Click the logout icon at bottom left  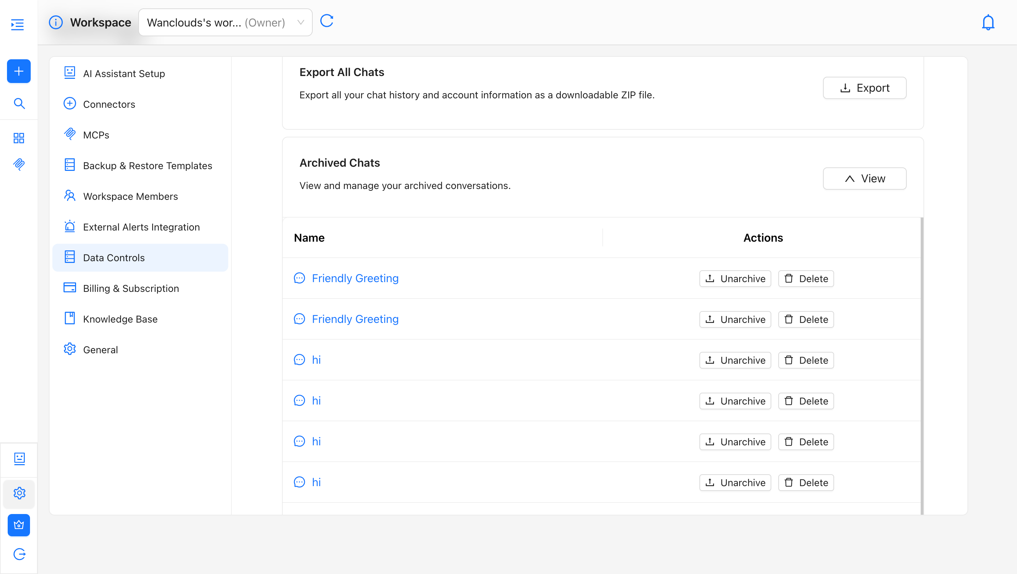click(19, 554)
